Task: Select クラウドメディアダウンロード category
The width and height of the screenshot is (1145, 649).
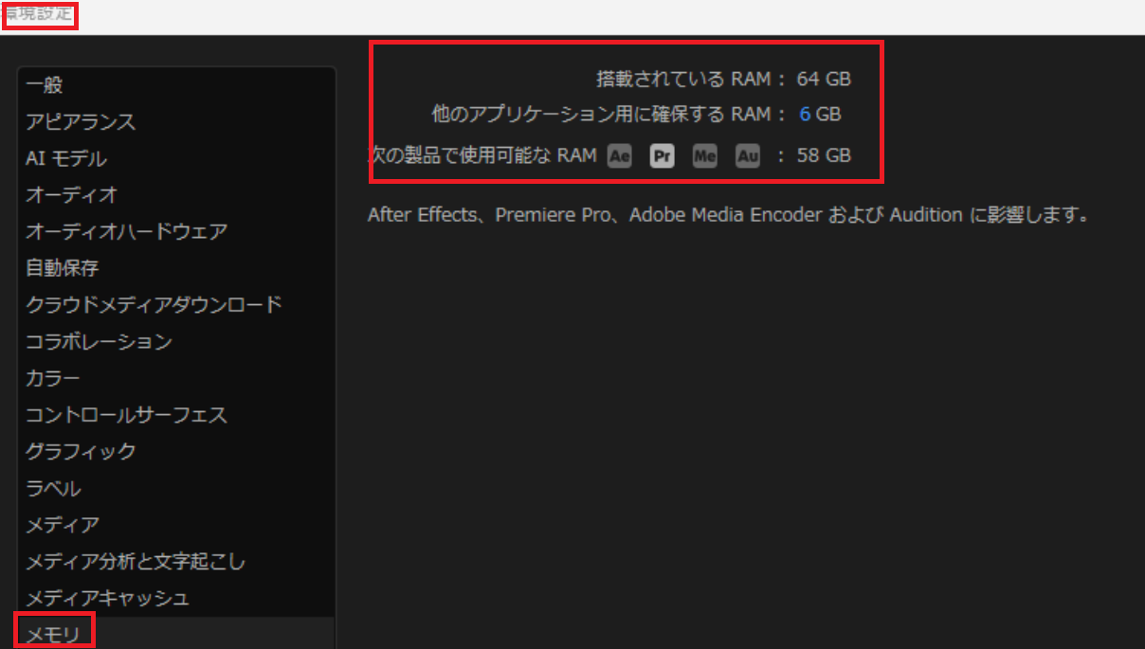Action: 154,305
